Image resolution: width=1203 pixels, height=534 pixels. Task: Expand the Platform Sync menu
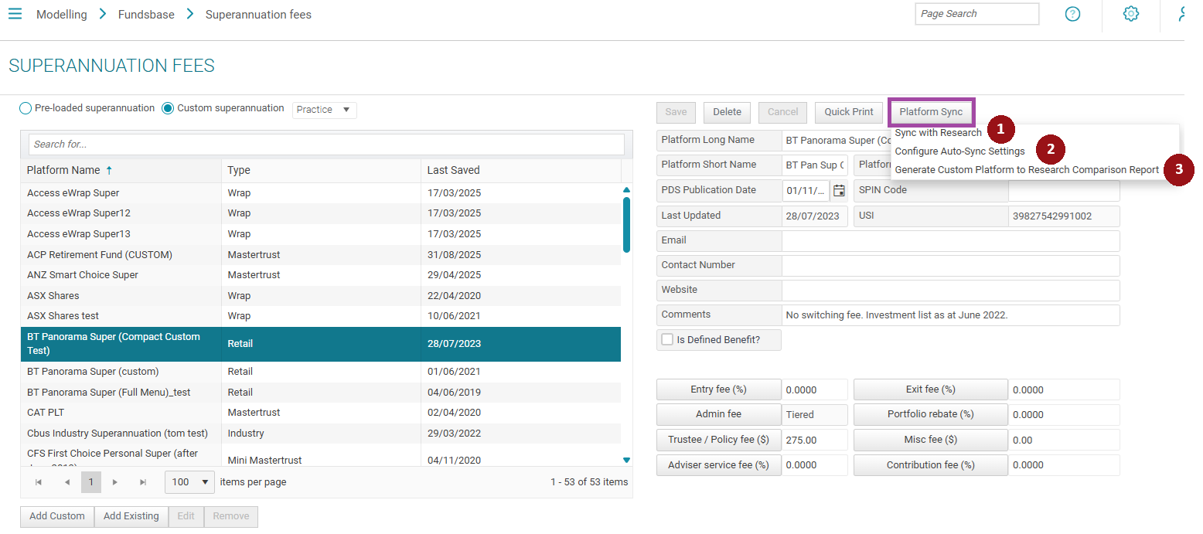click(931, 112)
